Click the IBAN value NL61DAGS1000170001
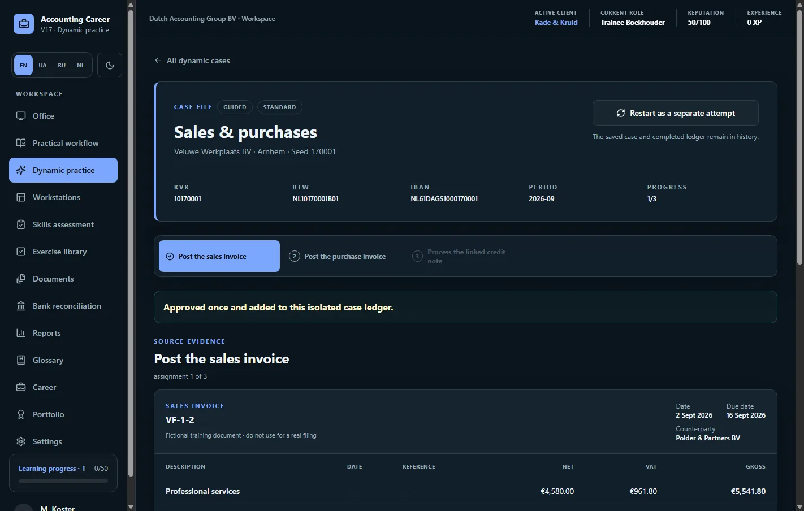The image size is (804, 511). (444, 199)
